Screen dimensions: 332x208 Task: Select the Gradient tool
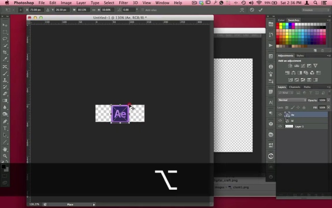[x=5, y=100]
